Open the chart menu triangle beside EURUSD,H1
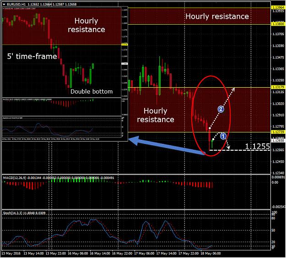The image size is (286, 258). [x=4, y=4]
